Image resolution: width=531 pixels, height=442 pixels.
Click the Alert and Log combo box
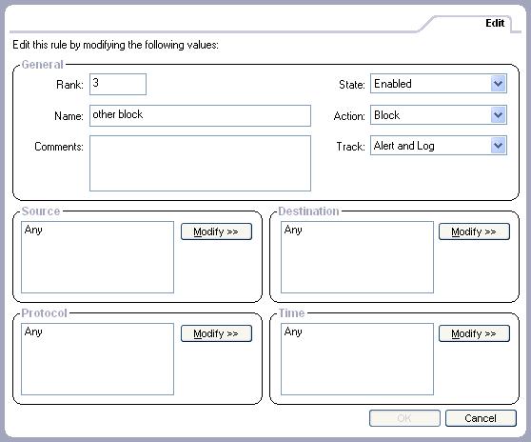click(438, 146)
